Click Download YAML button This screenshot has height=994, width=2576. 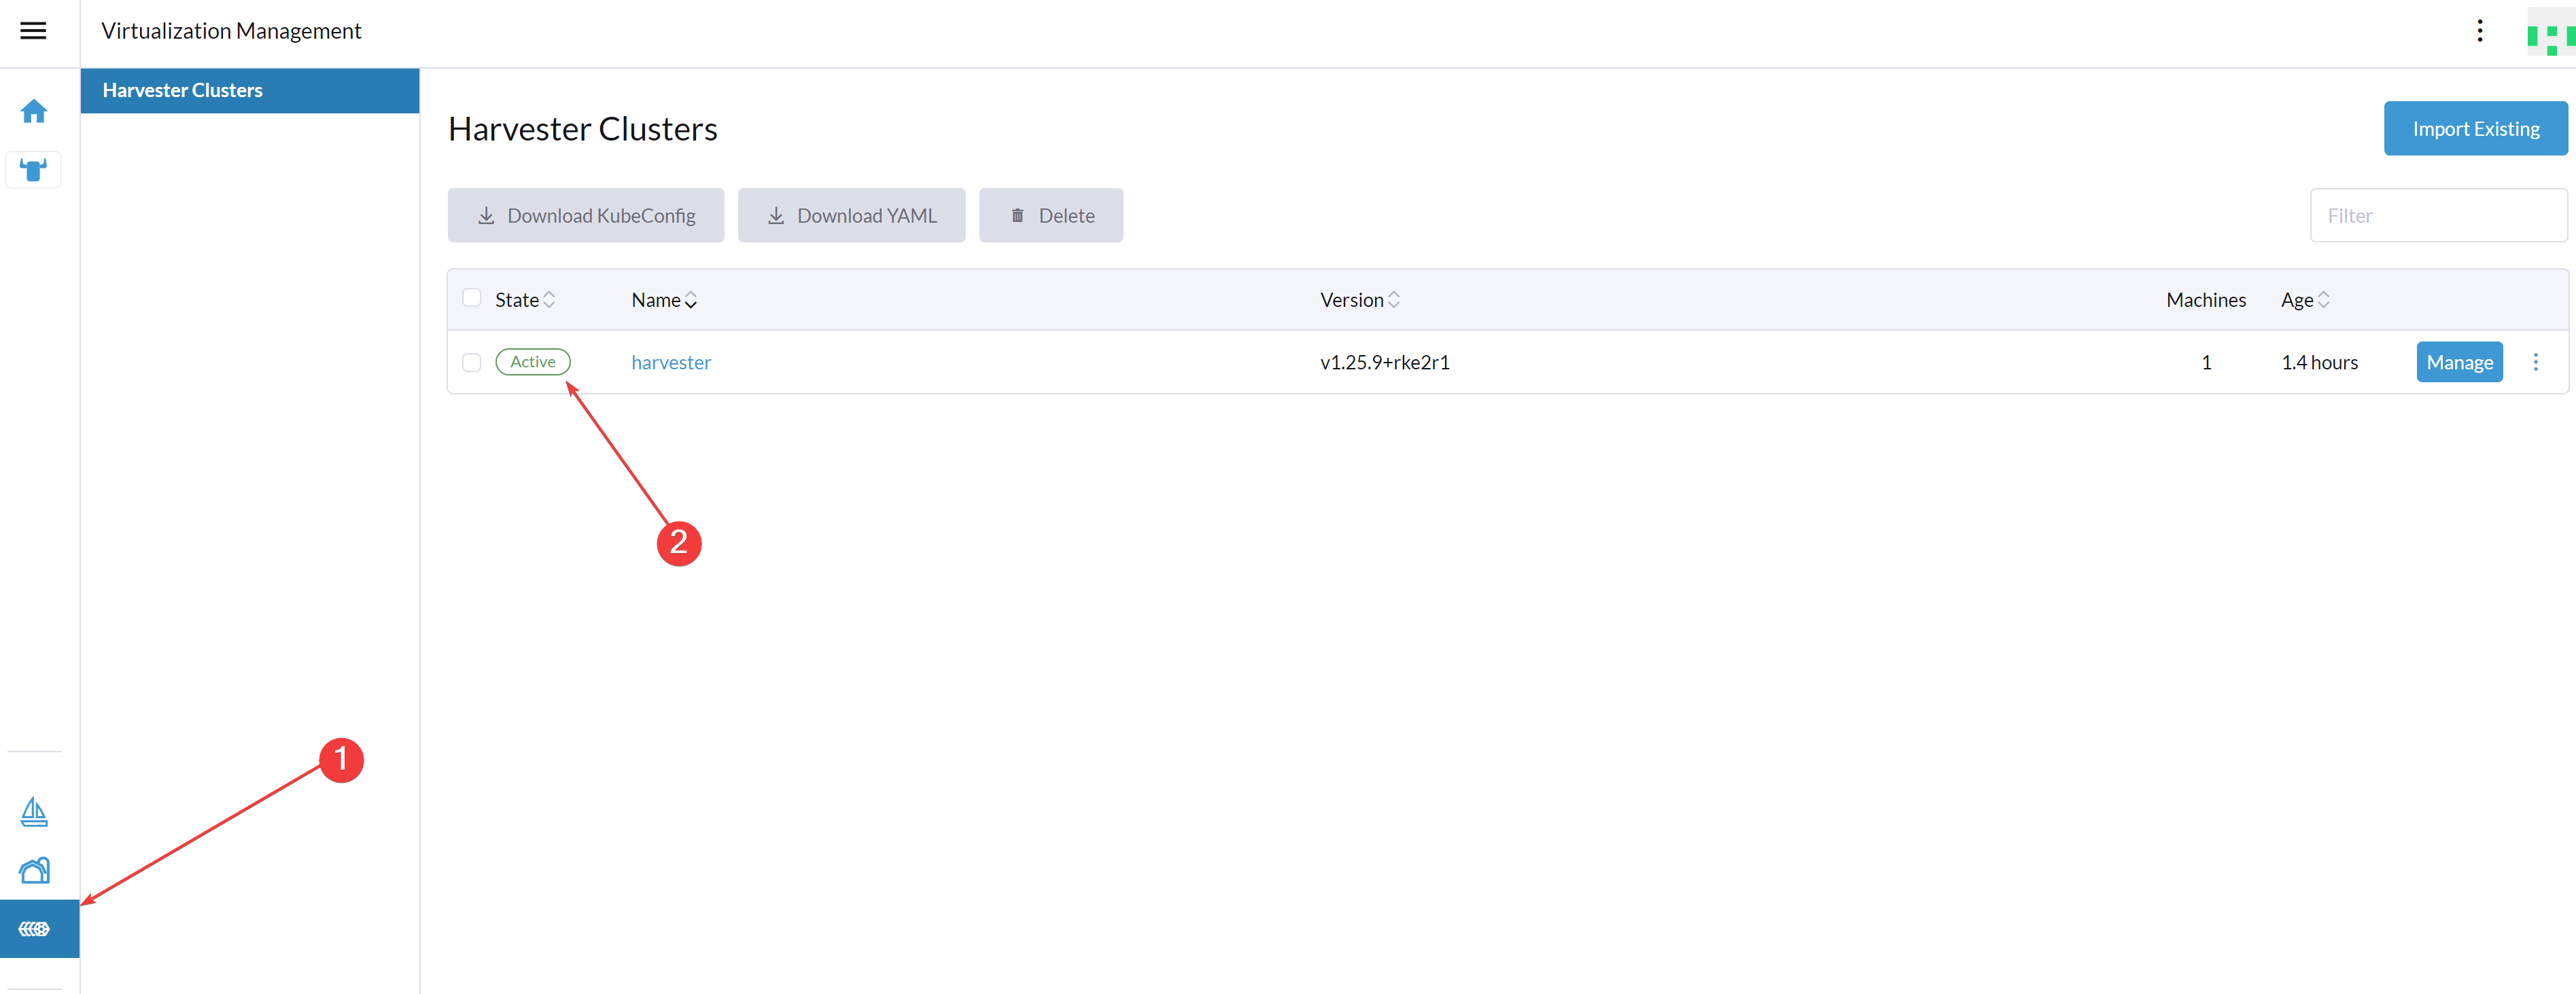coord(851,216)
